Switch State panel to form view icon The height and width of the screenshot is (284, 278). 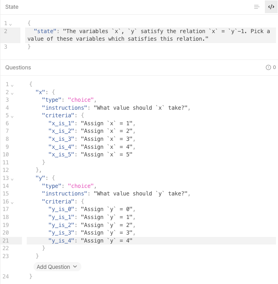click(x=256, y=7)
